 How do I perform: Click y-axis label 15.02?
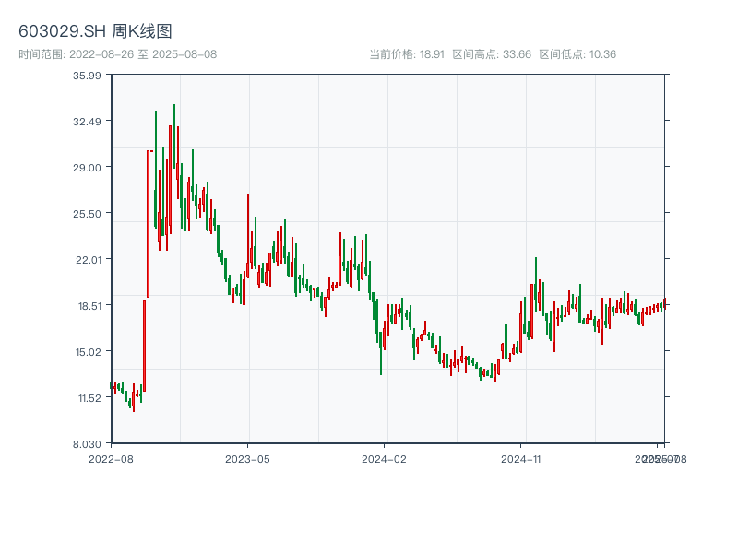89,352
